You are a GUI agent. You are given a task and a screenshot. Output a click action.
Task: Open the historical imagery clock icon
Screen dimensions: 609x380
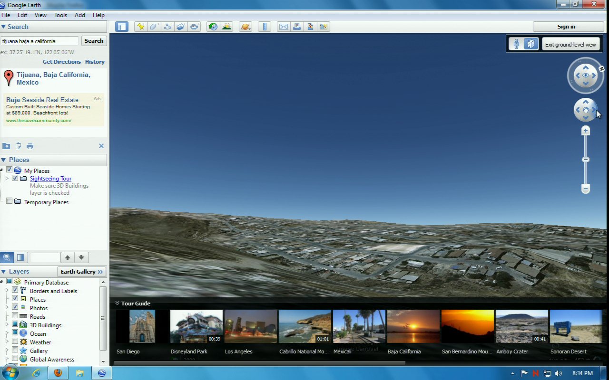[x=213, y=27]
